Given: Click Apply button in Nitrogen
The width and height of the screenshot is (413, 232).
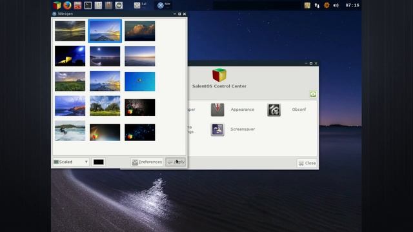Looking at the screenshot, I should pos(176,162).
